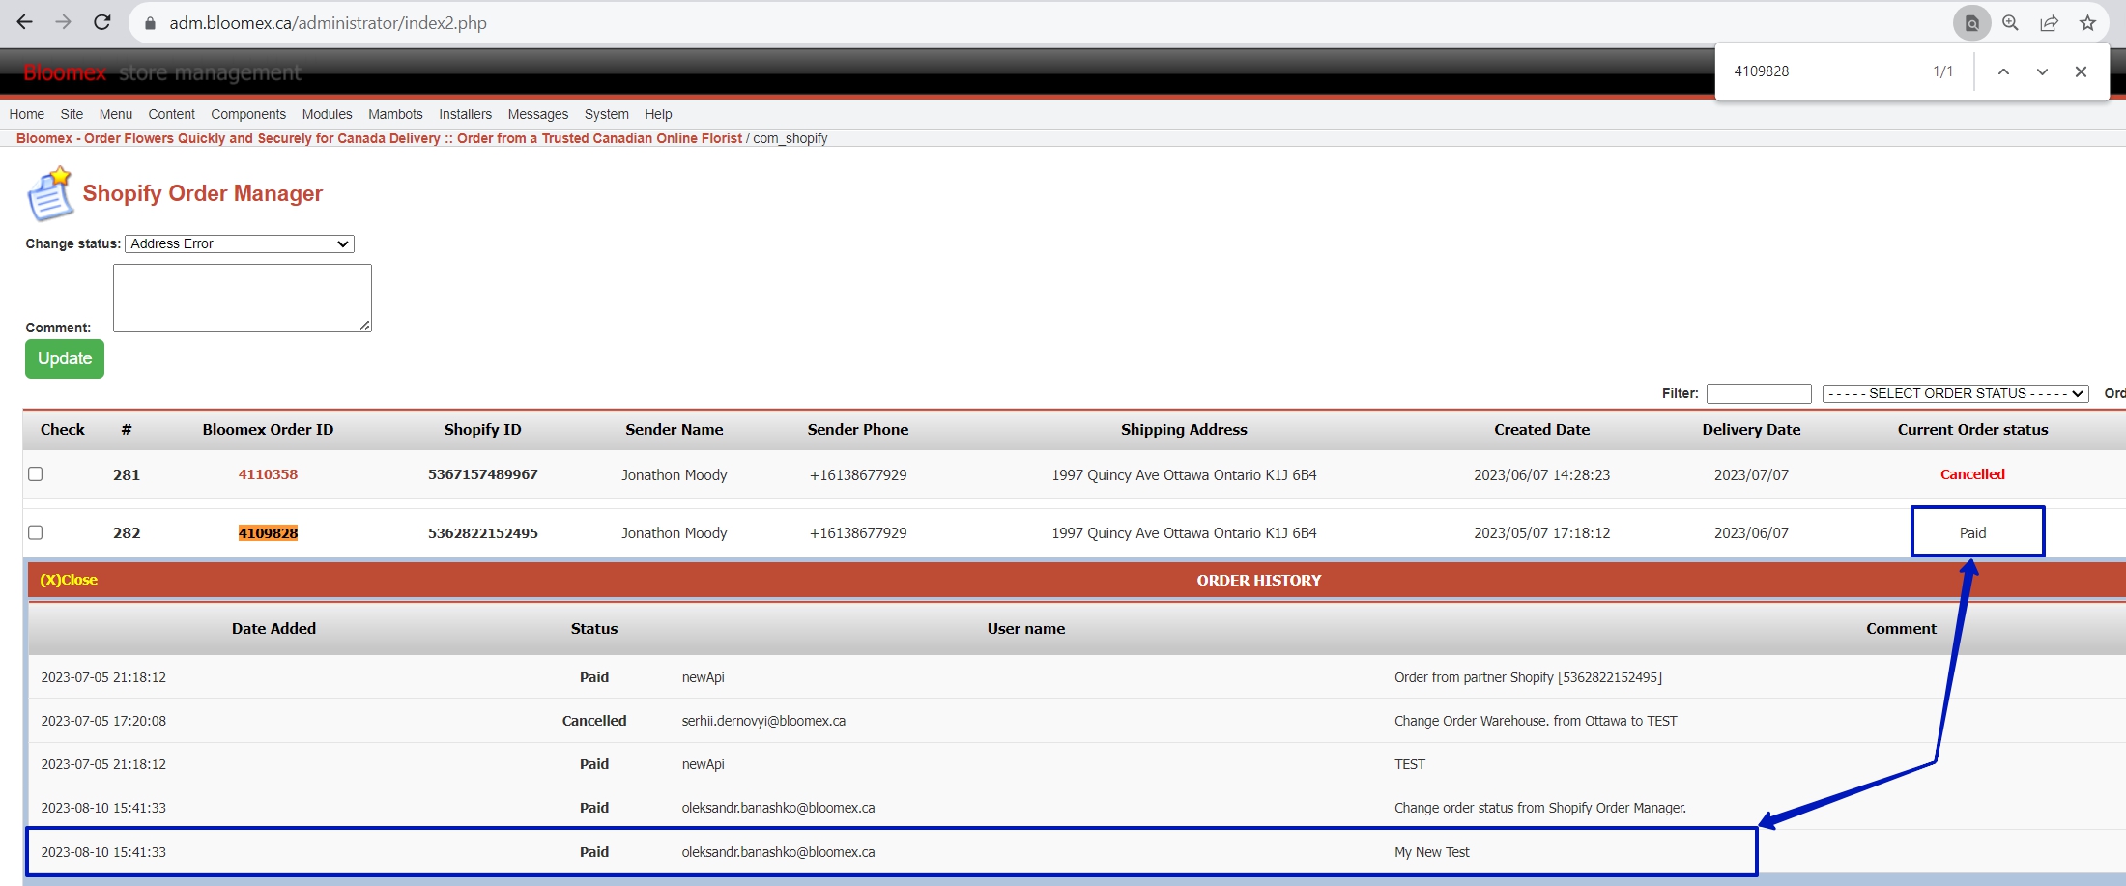Screen dimensions: 2126x886
Task: Open the Change status dropdown
Action: [x=240, y=243]
